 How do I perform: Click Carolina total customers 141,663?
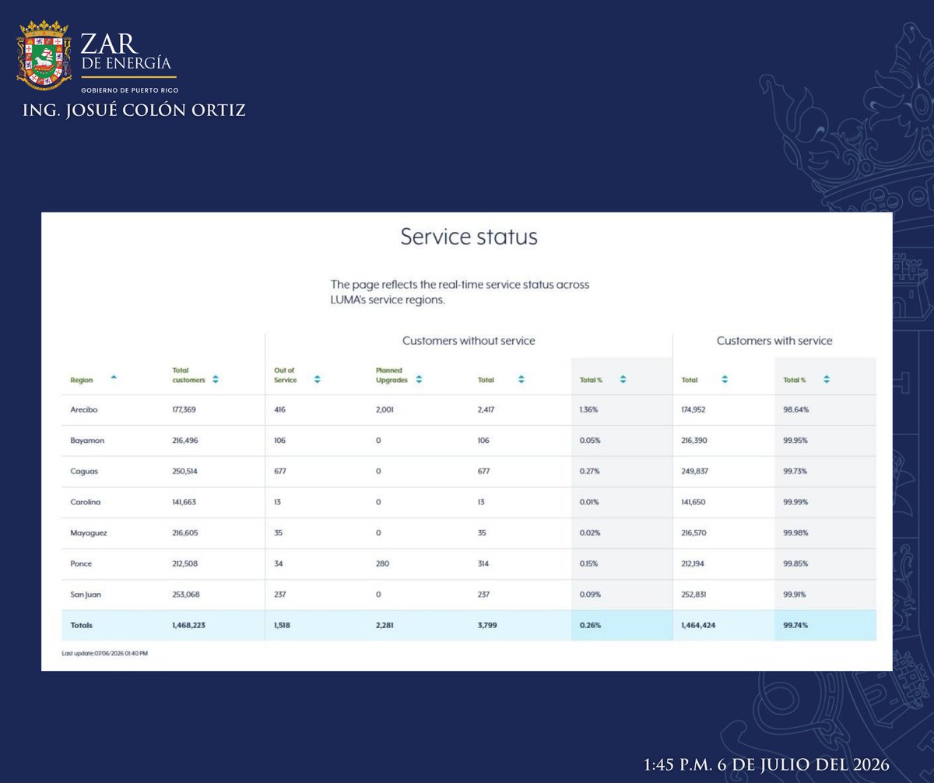point(184,502)
